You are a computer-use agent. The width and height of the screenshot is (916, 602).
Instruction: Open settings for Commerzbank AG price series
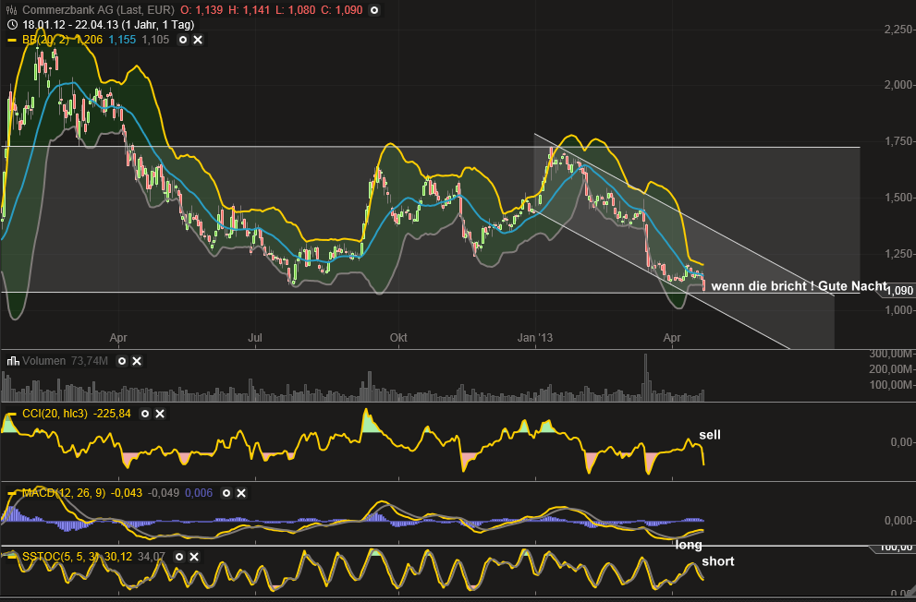tap(374, 10)
